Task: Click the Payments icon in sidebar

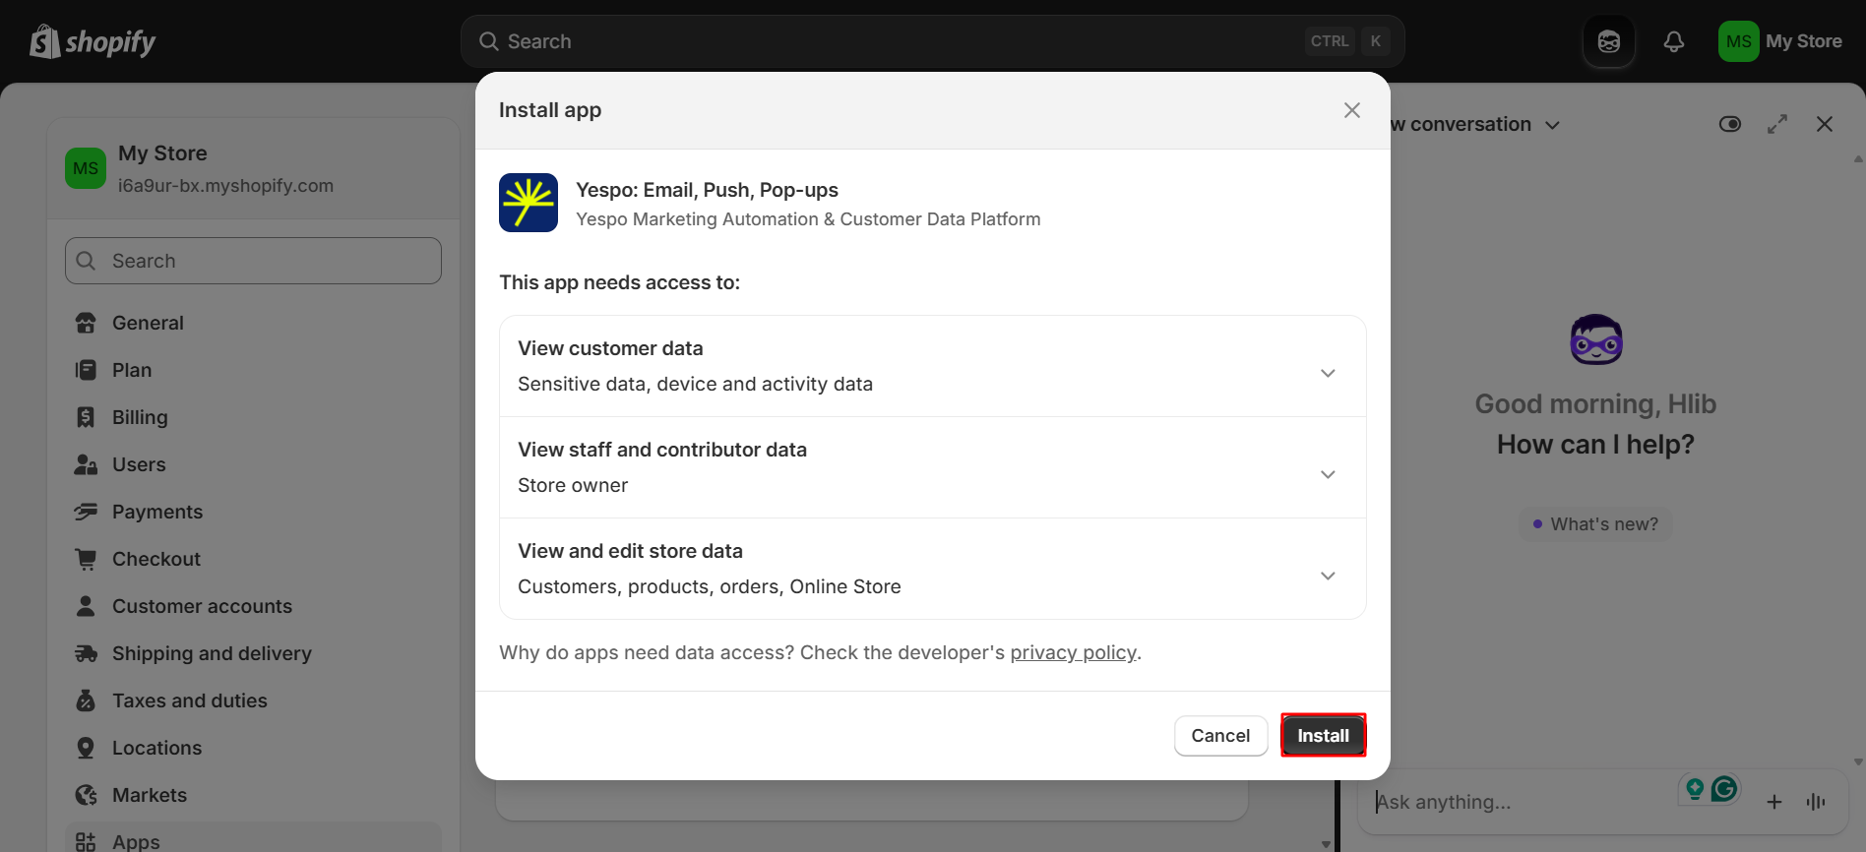Action: point(86,512)
